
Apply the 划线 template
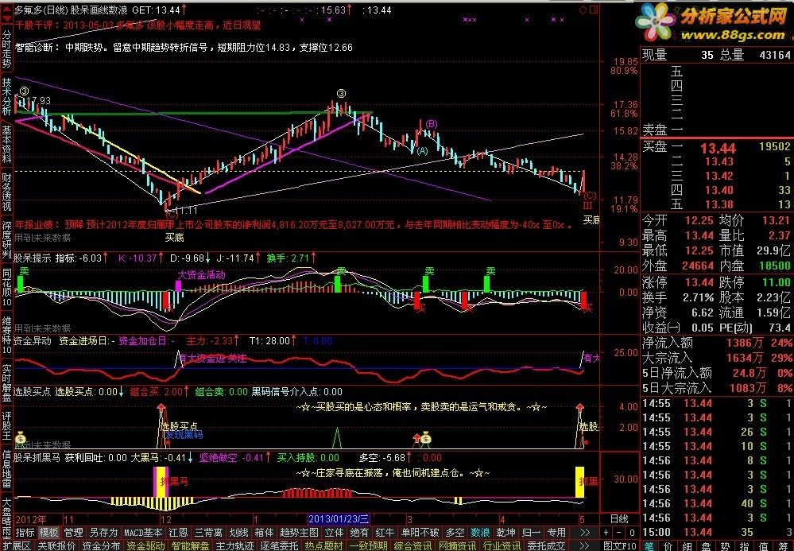[238, 532]
